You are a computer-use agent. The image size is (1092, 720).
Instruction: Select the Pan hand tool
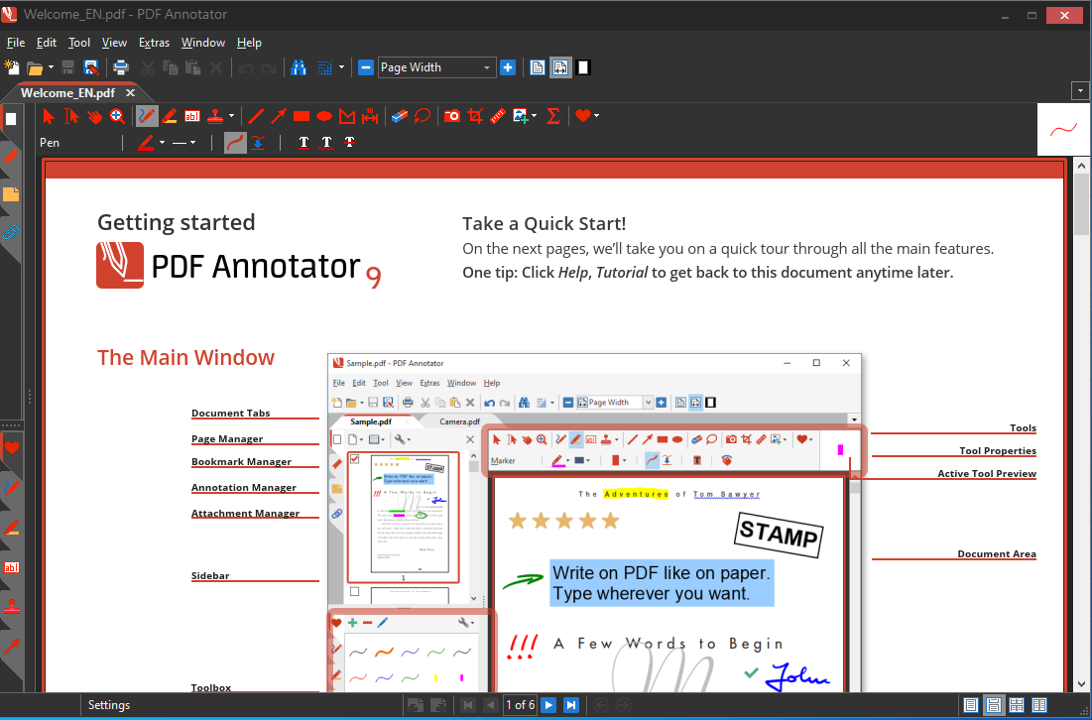point(94,116)
